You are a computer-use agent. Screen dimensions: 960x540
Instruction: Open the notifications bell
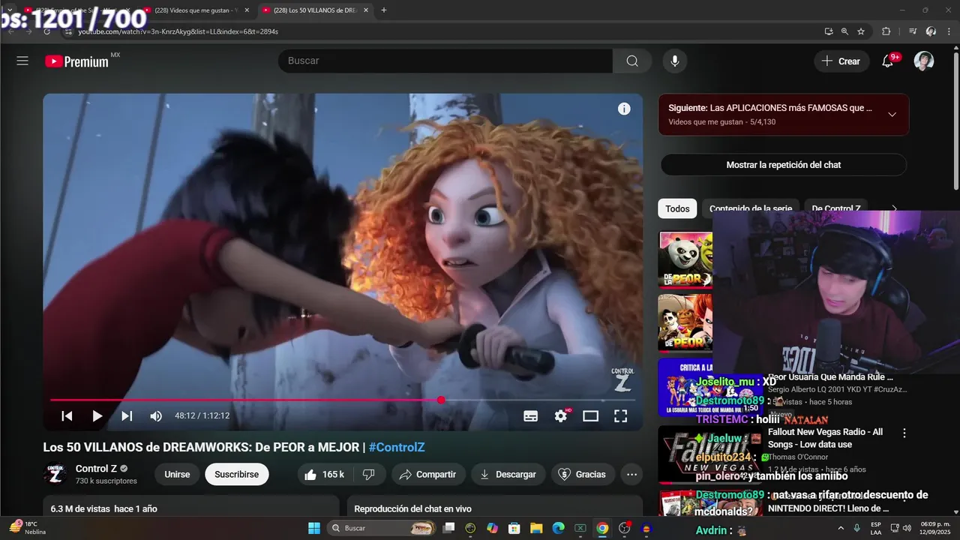(888, 61)
